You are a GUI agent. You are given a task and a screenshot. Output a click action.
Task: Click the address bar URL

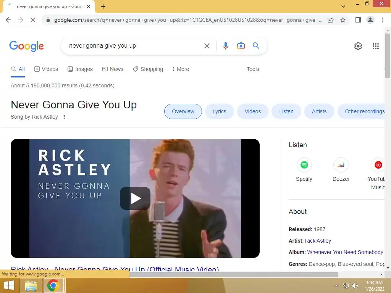[188, 20]
